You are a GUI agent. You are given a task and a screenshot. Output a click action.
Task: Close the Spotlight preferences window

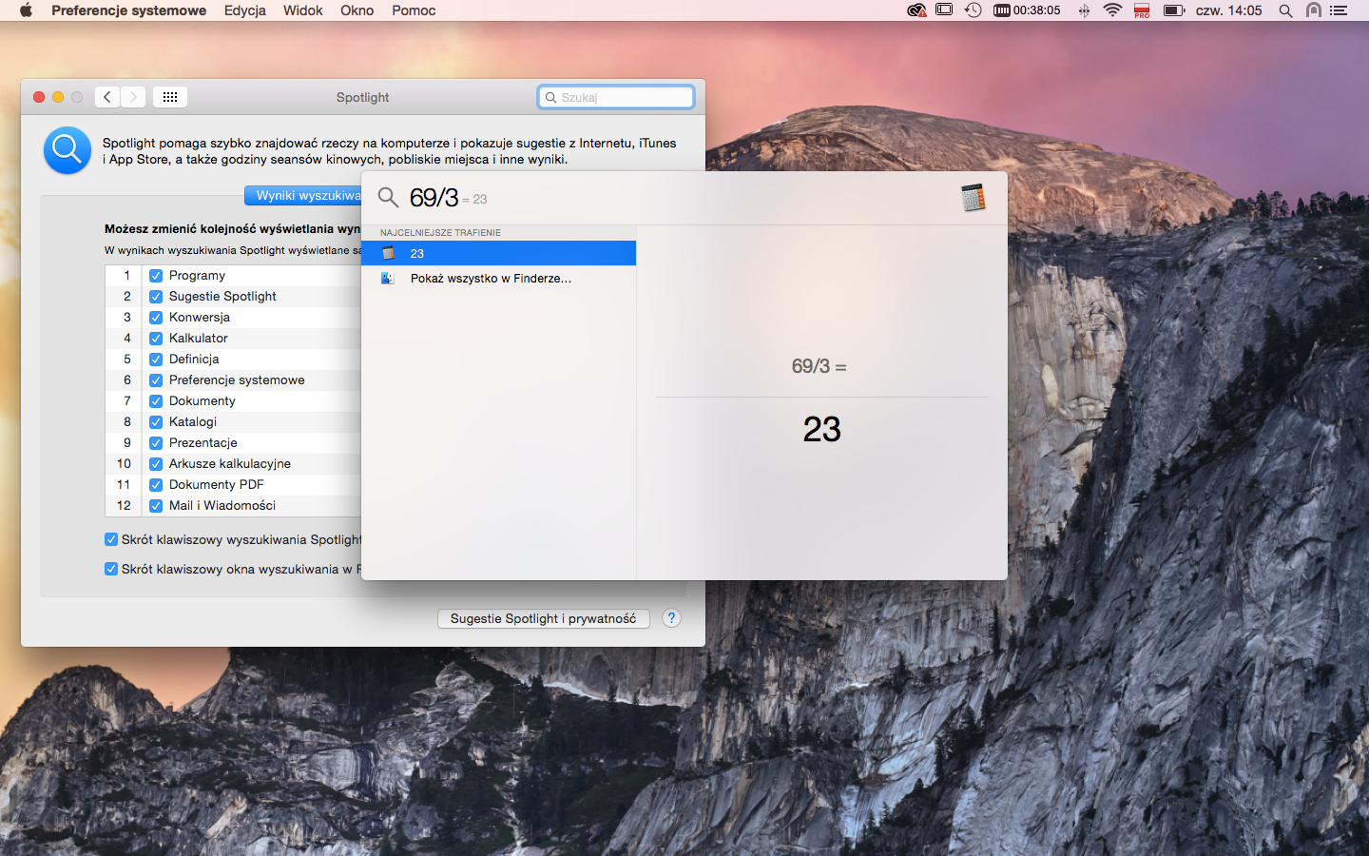point(39,97)
